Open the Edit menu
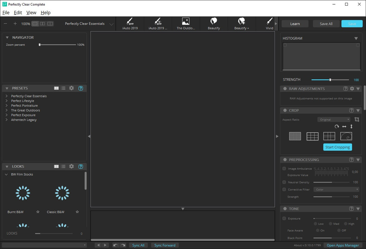Screen dimensions: 366x249 18,12
